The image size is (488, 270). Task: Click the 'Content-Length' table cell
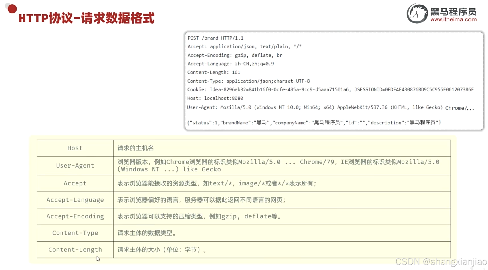point(75,250)
